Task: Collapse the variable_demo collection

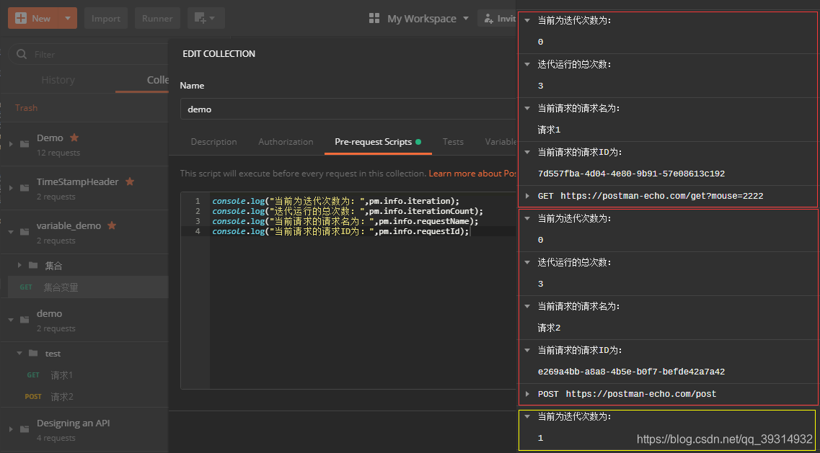Action: (11, 232)
